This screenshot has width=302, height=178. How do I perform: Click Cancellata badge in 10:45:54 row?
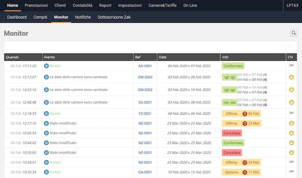[x=232, y=133]
